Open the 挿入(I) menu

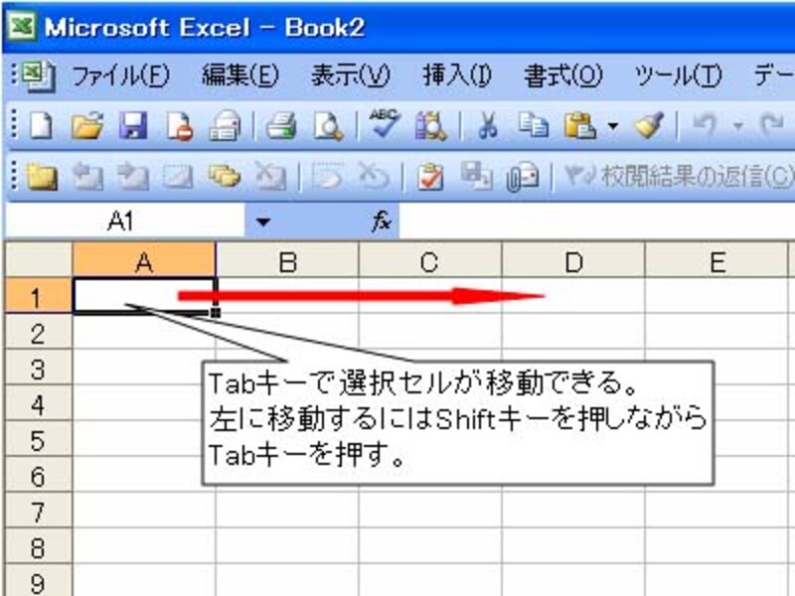(x=457, y=76)
